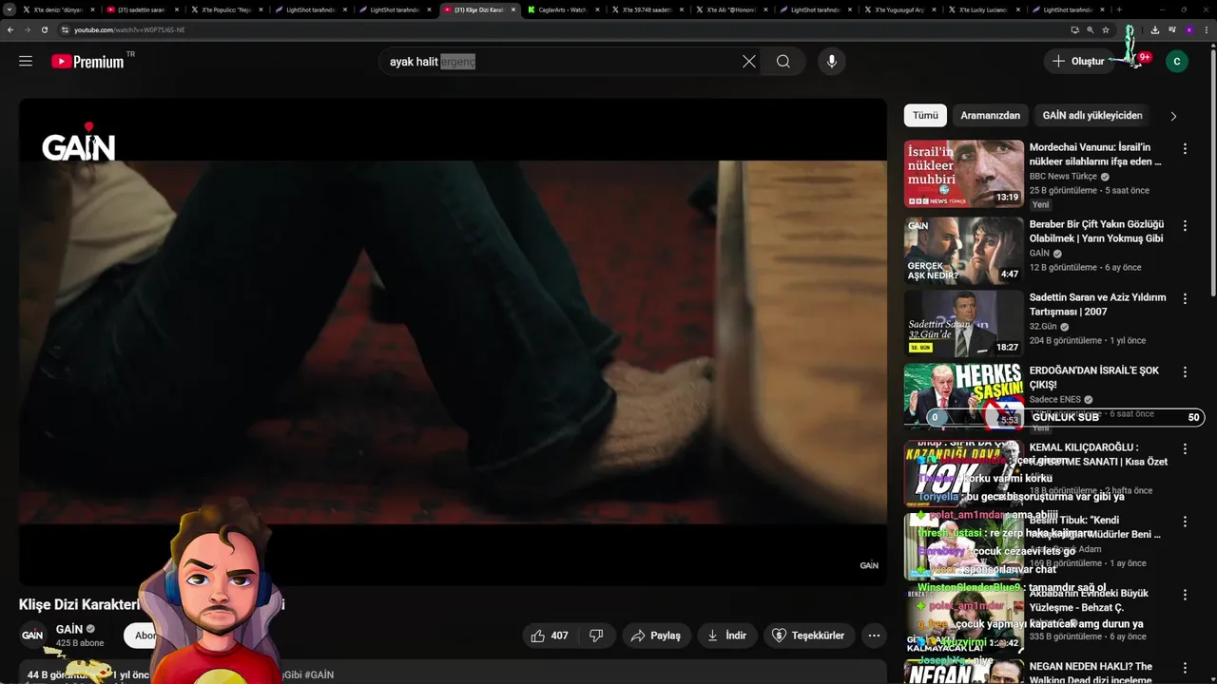Open options menu for KEMAL KILIÇDAROĞLU video
Viewport: 1217px width, 684px height.
coord(1185,448)
